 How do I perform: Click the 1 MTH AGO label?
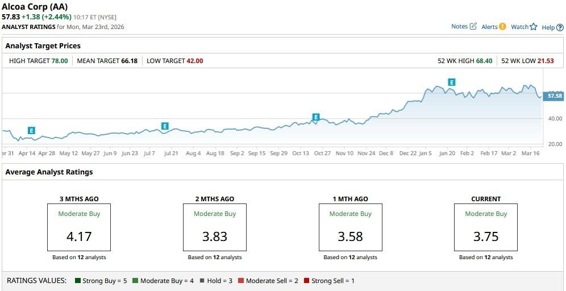click(351, 199)
